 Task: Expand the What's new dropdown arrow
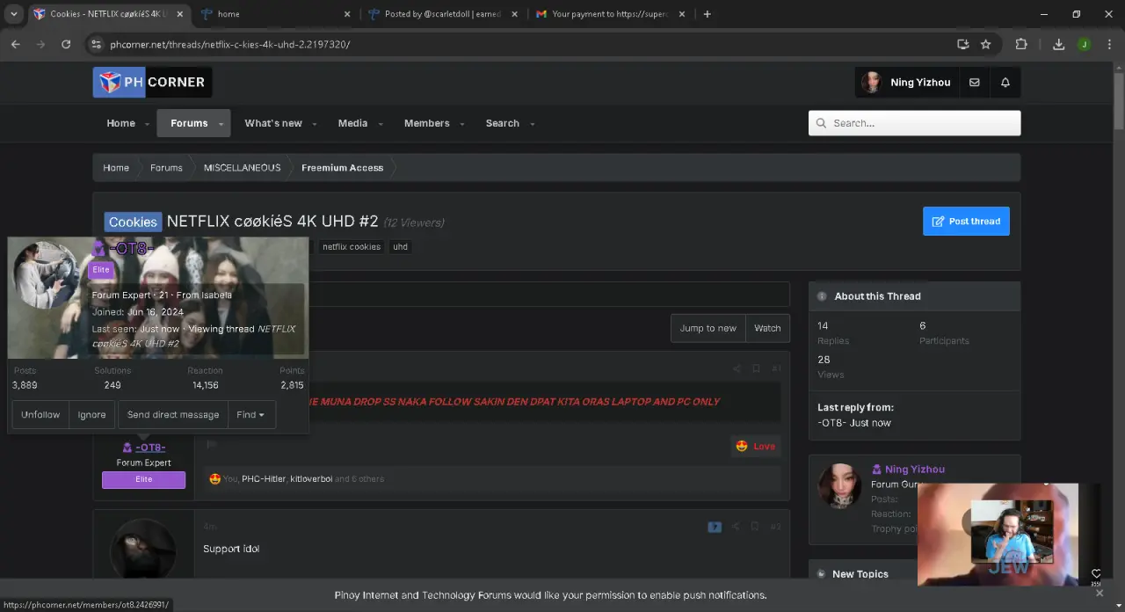(315, 124)
